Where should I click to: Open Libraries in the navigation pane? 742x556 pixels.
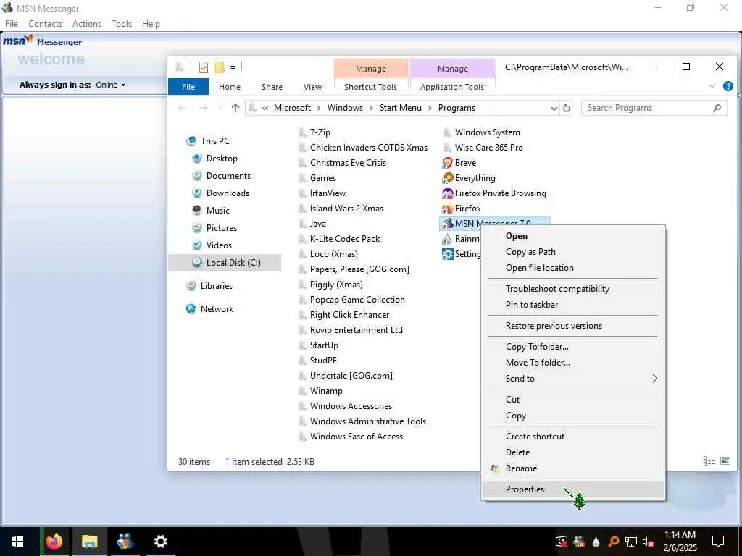[x=216, y=285]
